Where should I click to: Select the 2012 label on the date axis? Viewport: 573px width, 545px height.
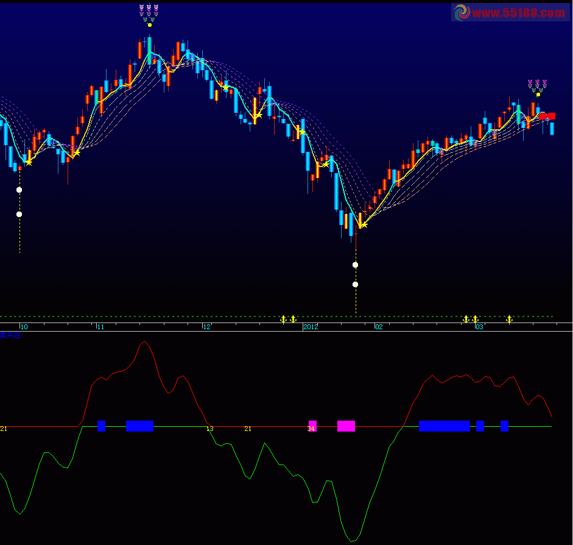311,327
